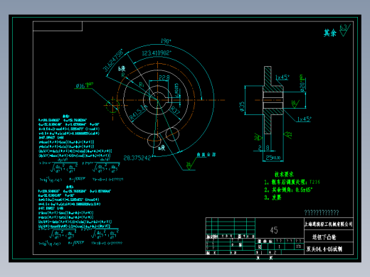Click the part name cell above the drawing number

pos(329,237)
